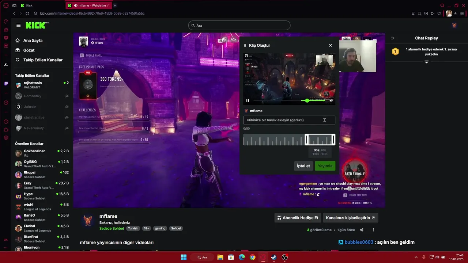
Task: Open BarisG recommended channel
Action: pos(42,217)
